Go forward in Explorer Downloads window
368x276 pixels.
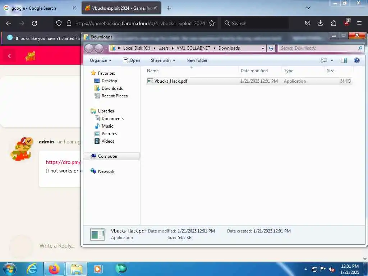point(99,48)
